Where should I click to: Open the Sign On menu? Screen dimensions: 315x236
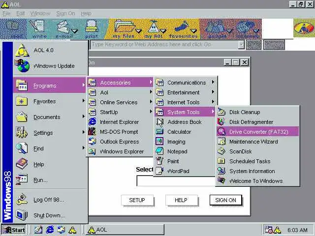[65, 13]
